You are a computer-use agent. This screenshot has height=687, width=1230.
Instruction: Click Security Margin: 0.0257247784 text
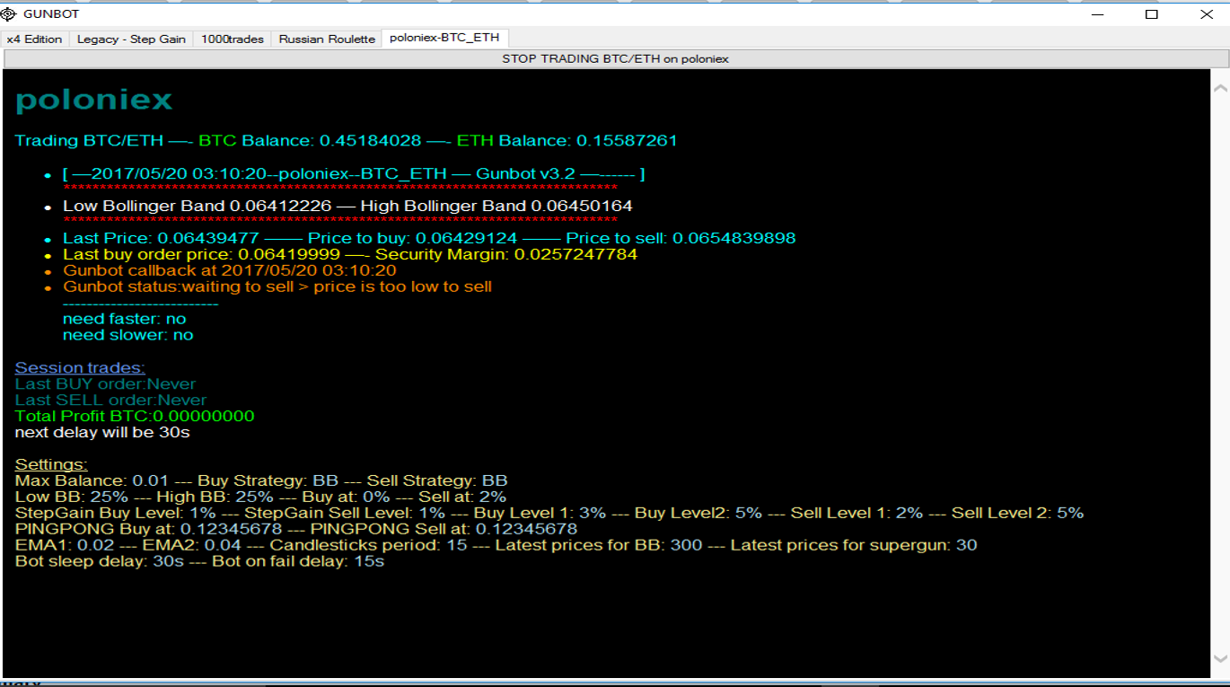[x=506, y=254]
